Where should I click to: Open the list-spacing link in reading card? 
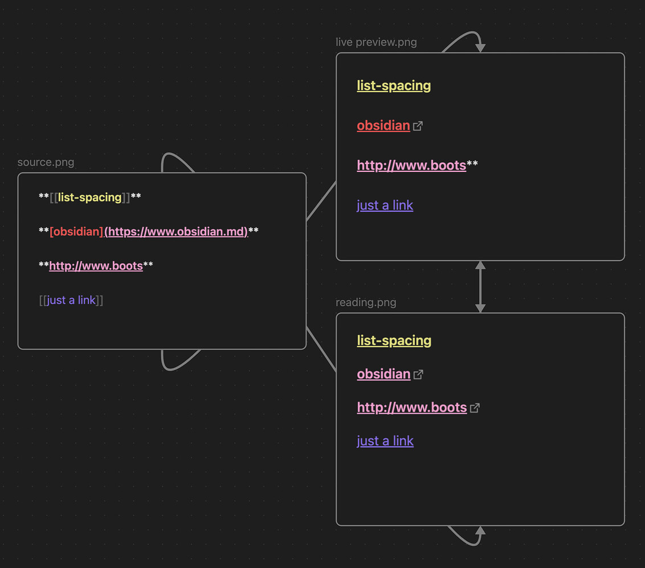pos(394,340)
